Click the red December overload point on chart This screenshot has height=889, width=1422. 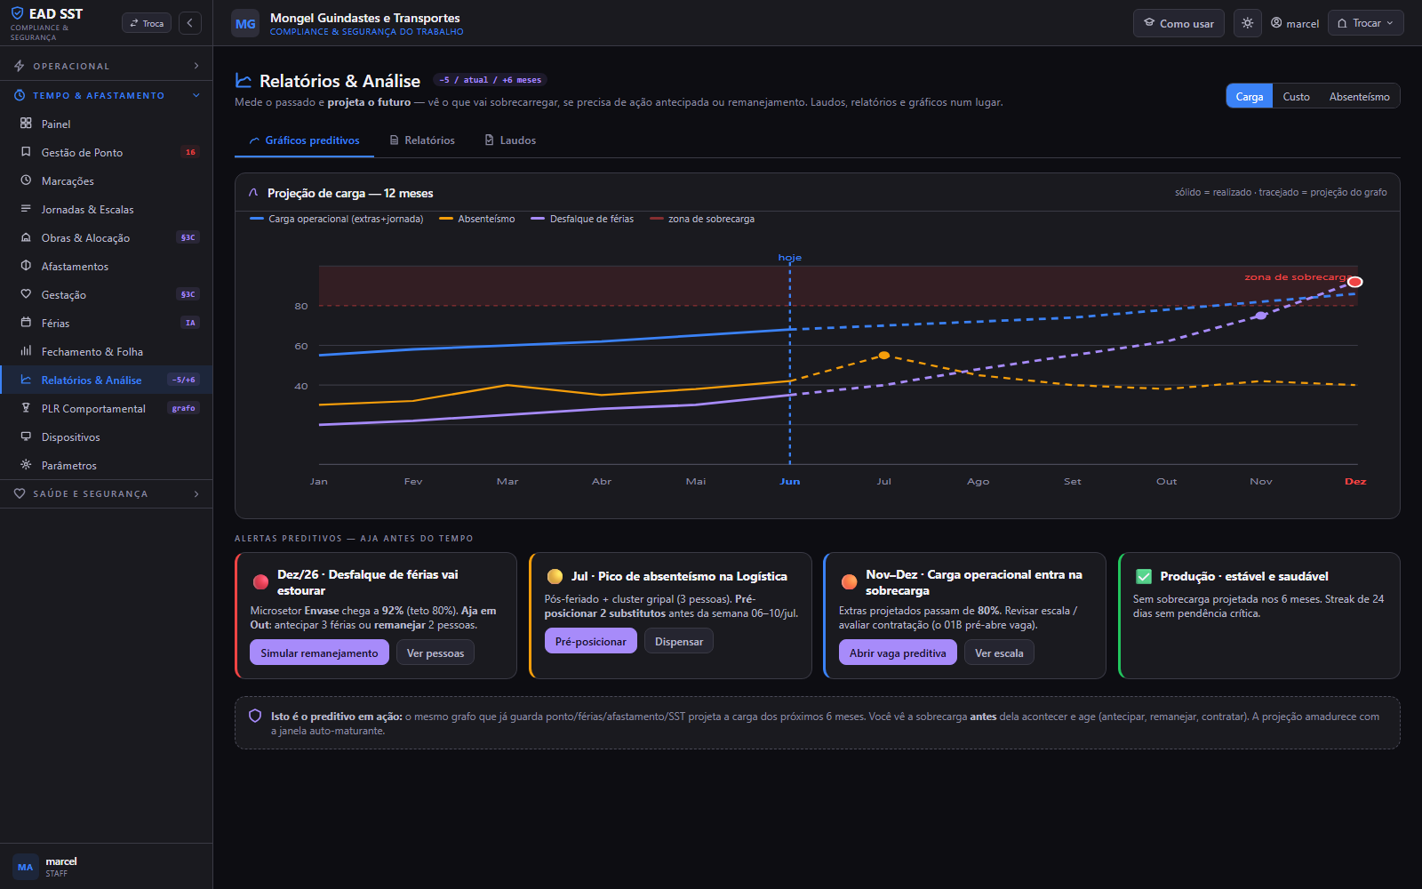[x=1354, y=282]
